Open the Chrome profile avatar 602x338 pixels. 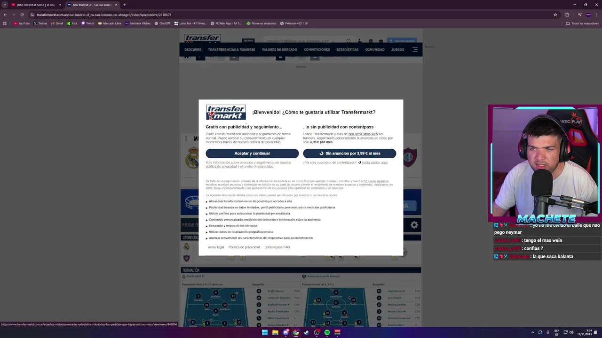tap(588, 15)
